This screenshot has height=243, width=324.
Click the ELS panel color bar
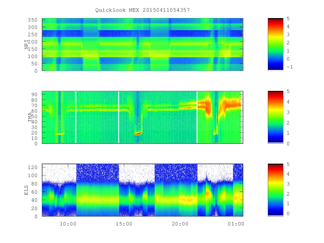275,190
